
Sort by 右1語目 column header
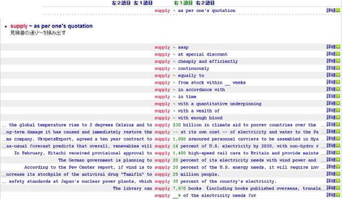(x=183, y=3)
